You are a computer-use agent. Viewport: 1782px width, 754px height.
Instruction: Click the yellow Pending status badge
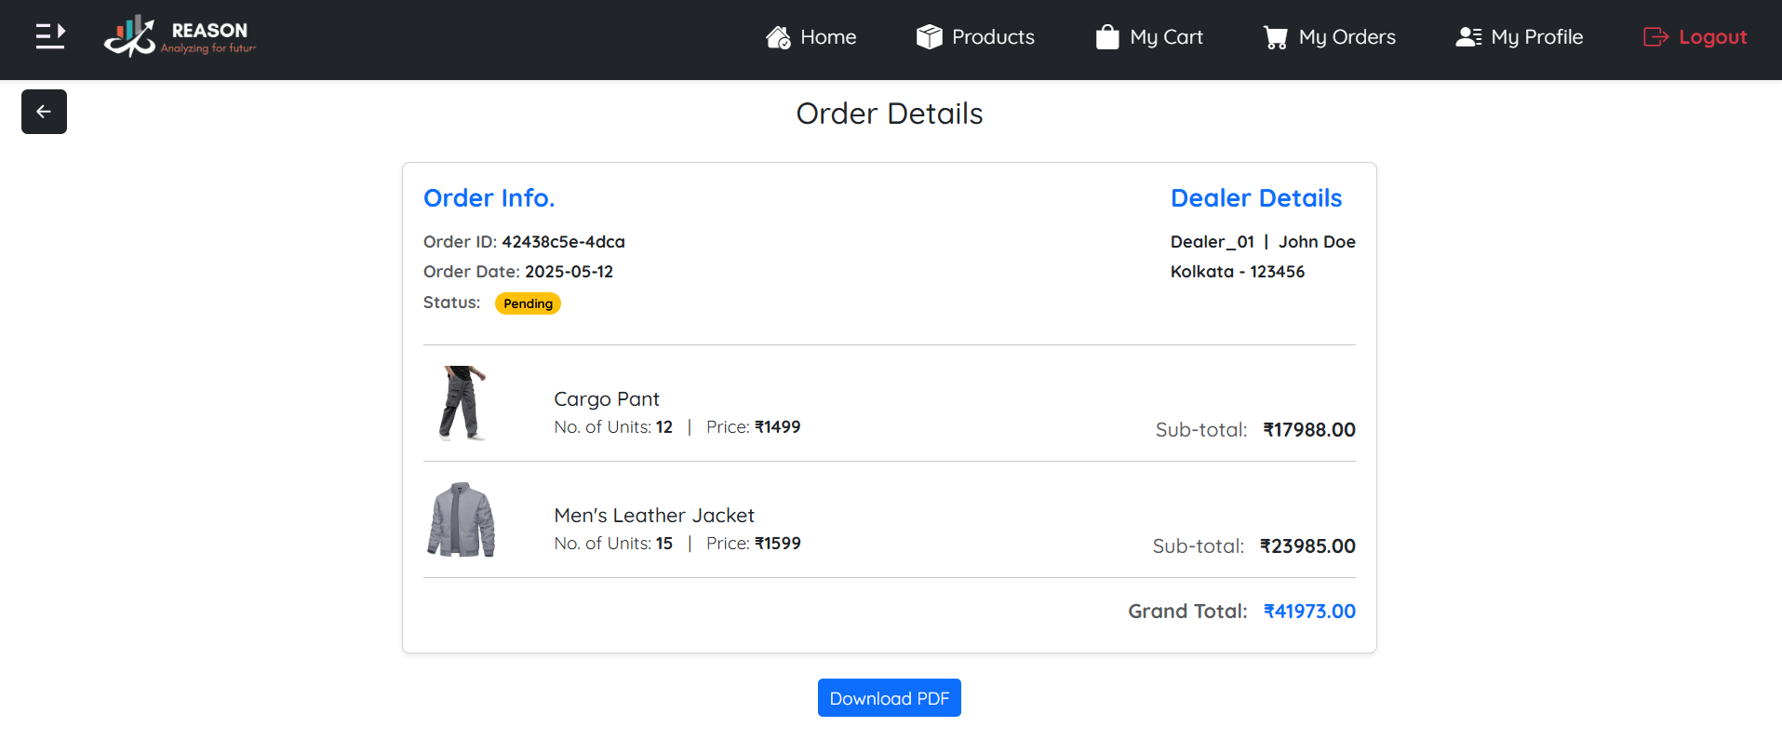pyautogui.click(x=528, y=303)
